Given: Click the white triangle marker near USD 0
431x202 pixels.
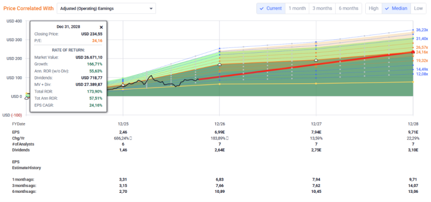Looking at the screenshot, I should (26, 98).
